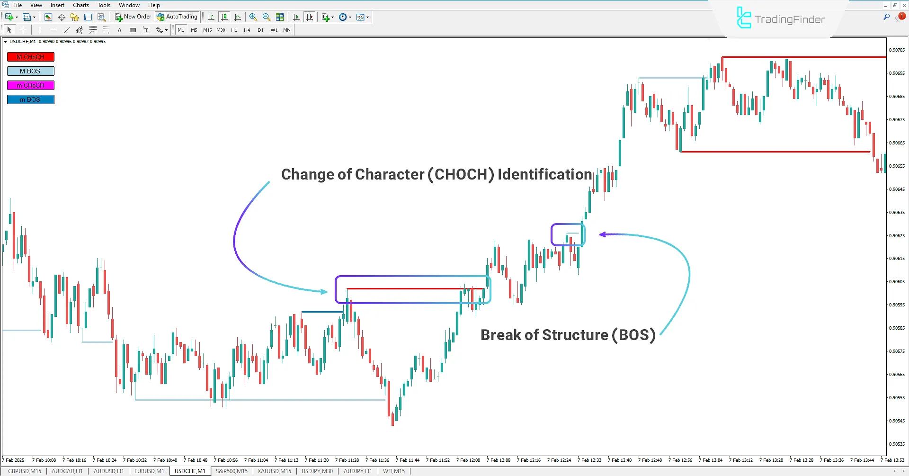This screenshot has width=909, height=476.
Task: Switch to the XAUUSD,M15 chart tab
Action: tap(274, 471)
